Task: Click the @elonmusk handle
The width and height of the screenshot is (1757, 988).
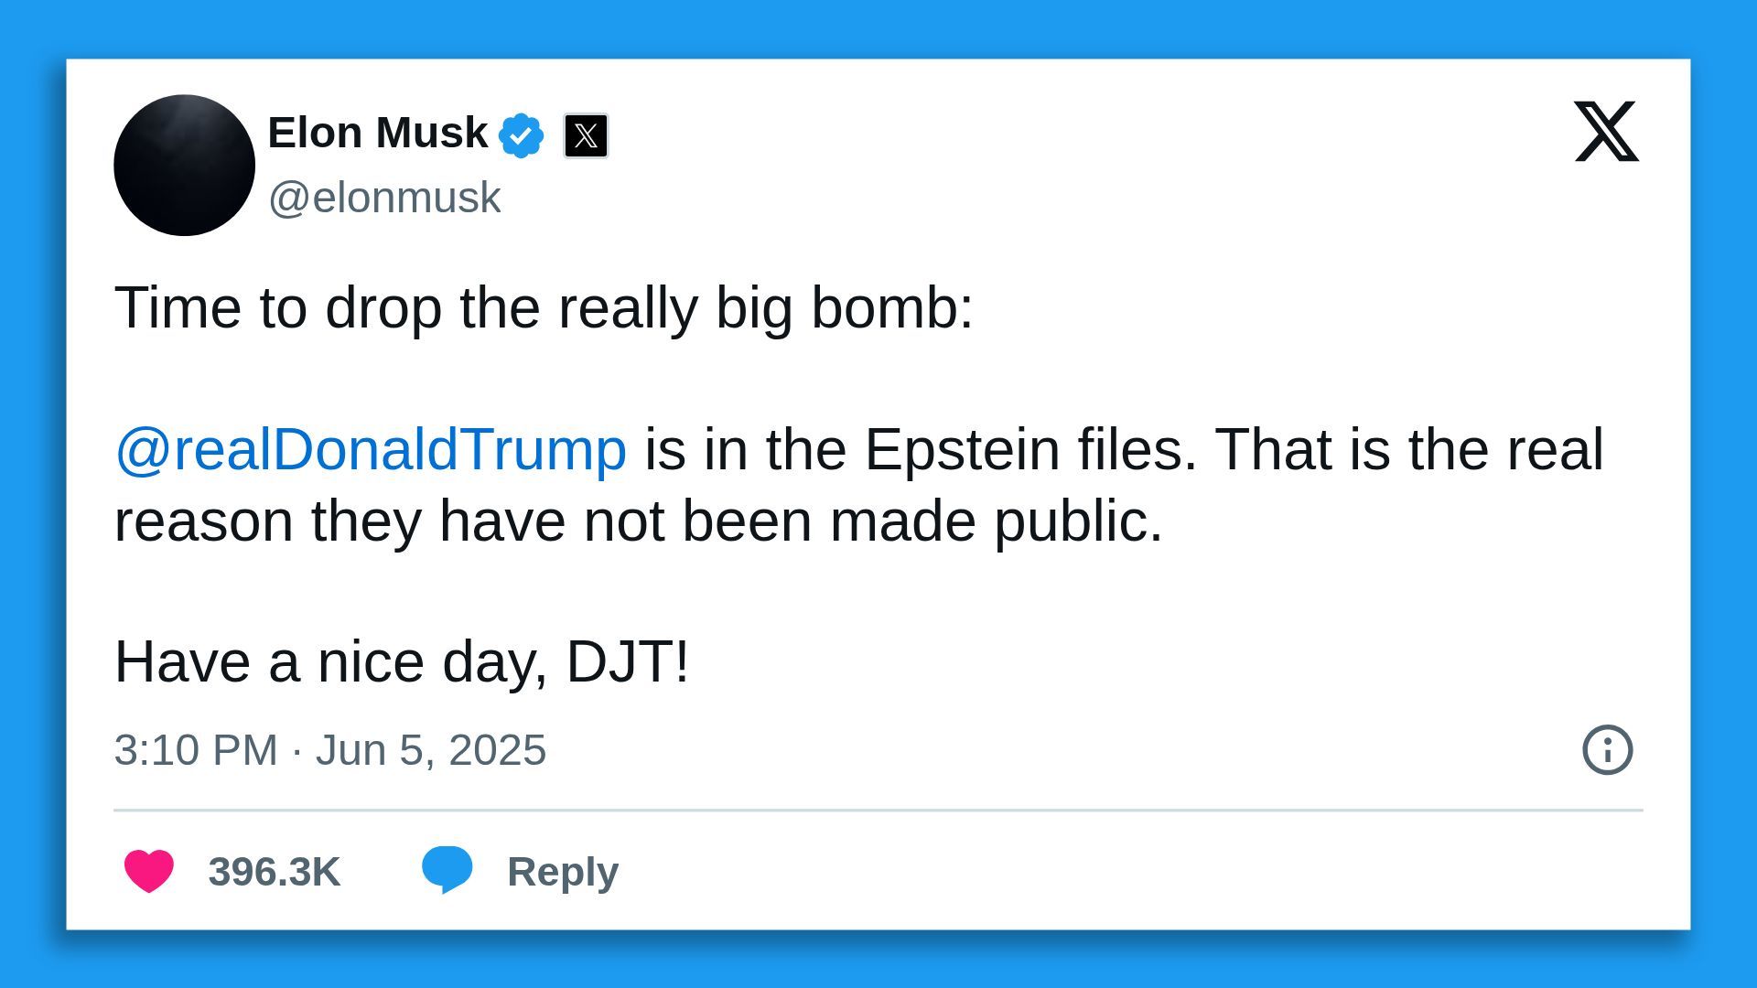Action: coord(384,198)
